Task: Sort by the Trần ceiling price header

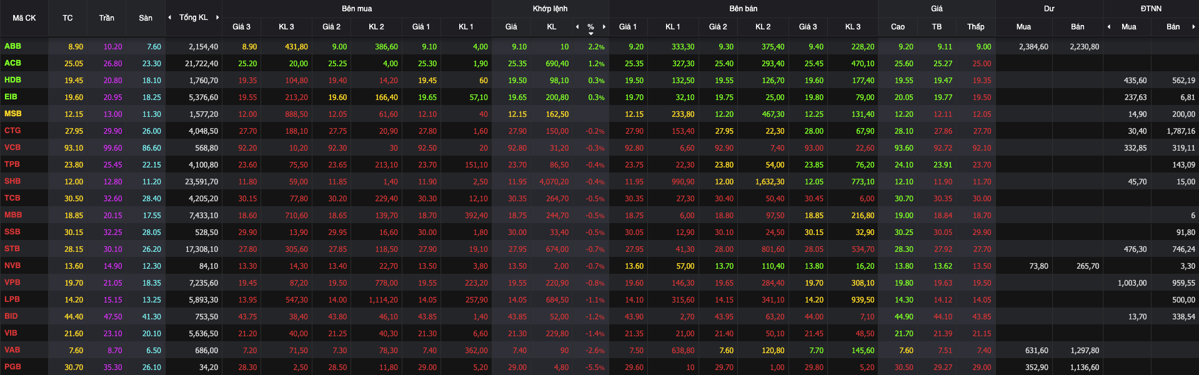Action: point(106,18)
